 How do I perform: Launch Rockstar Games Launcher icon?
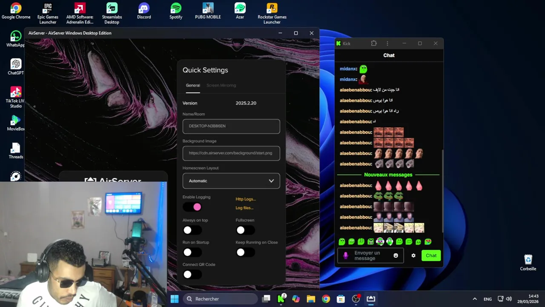[x=272, y=14]
